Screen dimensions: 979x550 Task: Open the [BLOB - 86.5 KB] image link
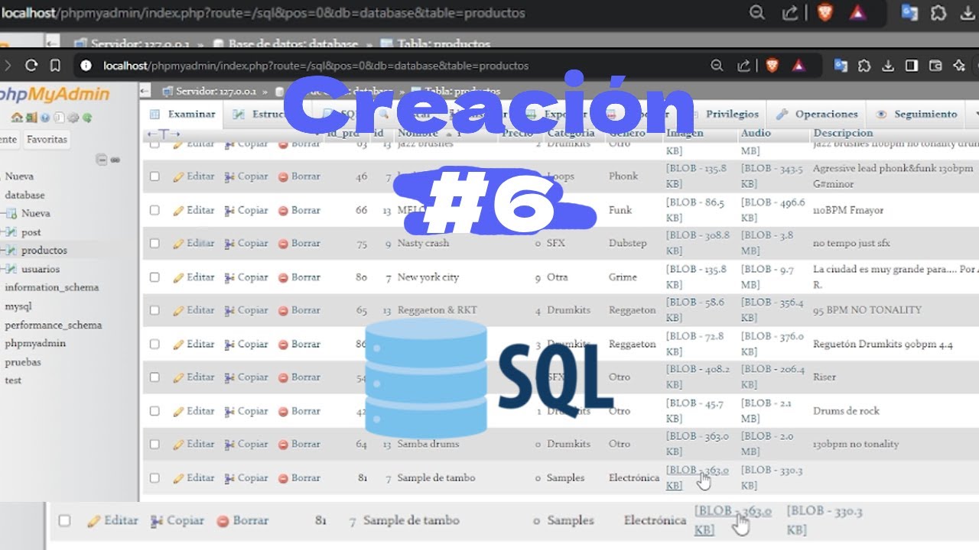[x=695, y=210]
